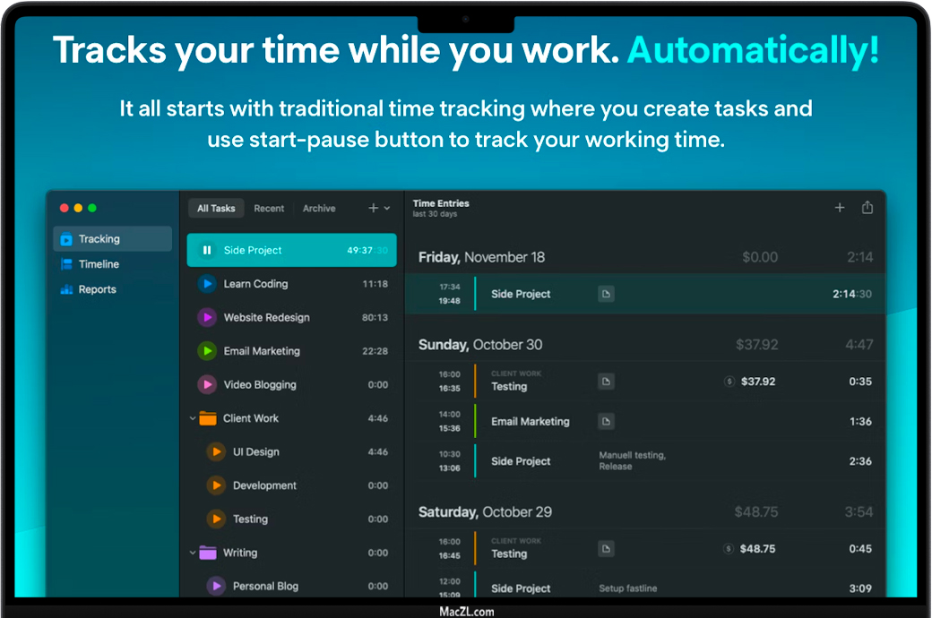Start tracking Website Redesign task
Viewport: 932px width, 618px height.
click(x=207, y=318)
